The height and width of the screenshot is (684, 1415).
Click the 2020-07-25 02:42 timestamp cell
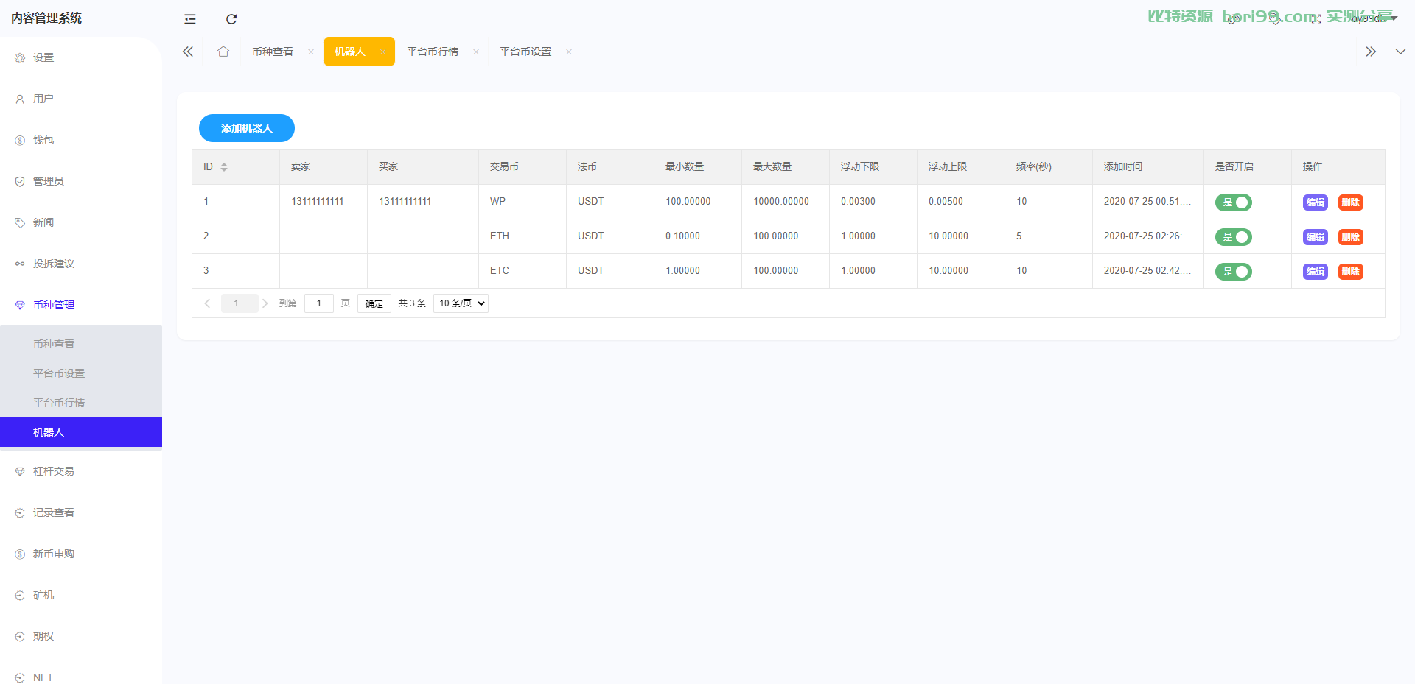(x=1147, y=271)
